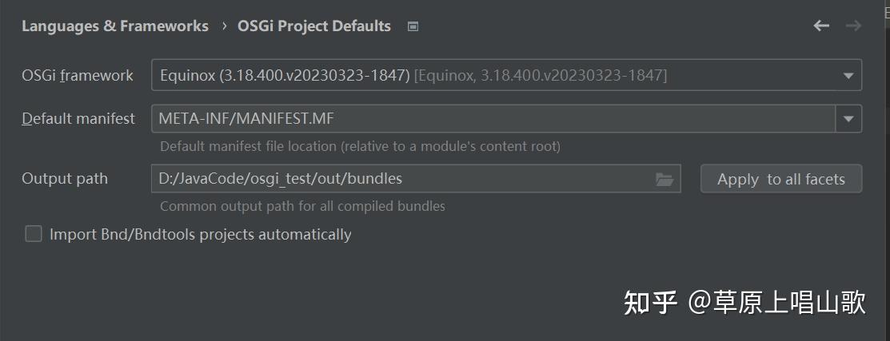Click the 'Import Bnd/Bndtools projects automatically' label

click(200, 235)
